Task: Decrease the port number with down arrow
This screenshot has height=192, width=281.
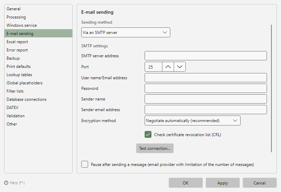Action: coord(180,67)
